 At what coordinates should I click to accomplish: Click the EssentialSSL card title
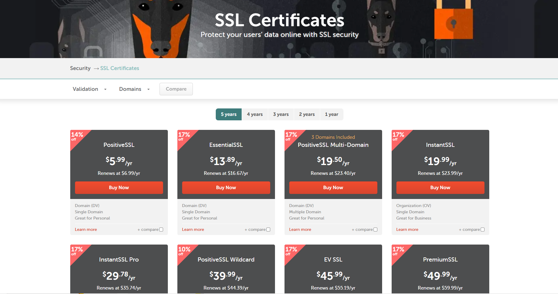click(226, 145)
